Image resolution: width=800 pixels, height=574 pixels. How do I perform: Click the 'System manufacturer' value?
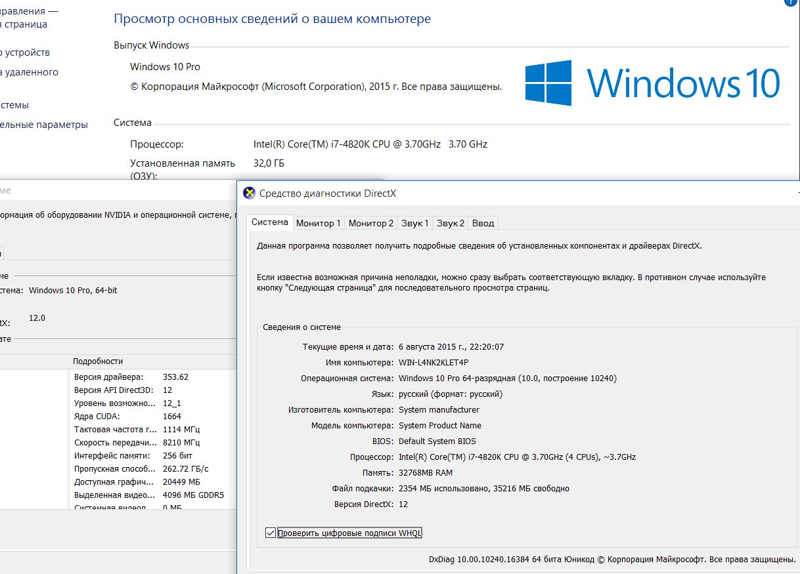tap(439, 409)
